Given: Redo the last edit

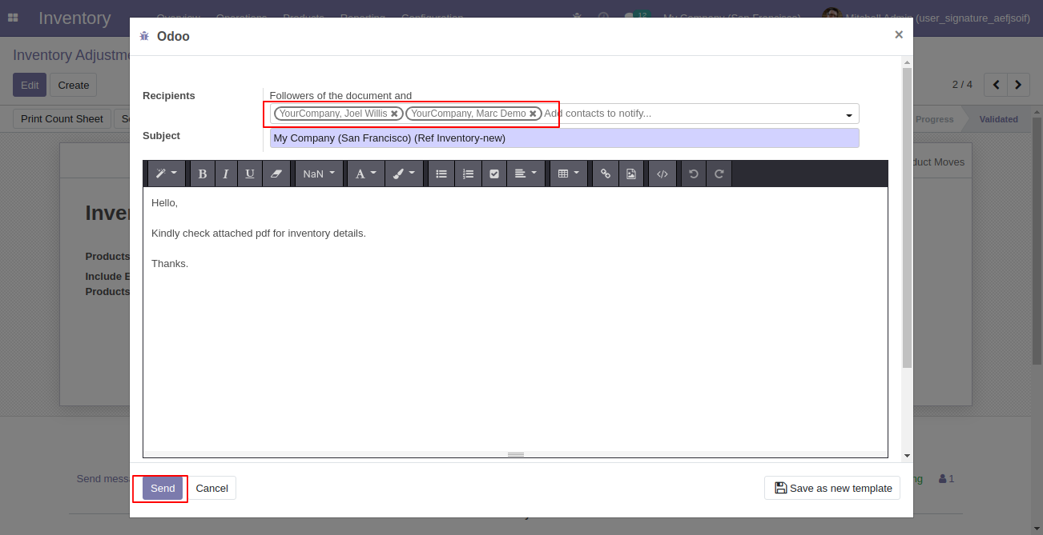Looking at the screenshot, I should point(719,174).
